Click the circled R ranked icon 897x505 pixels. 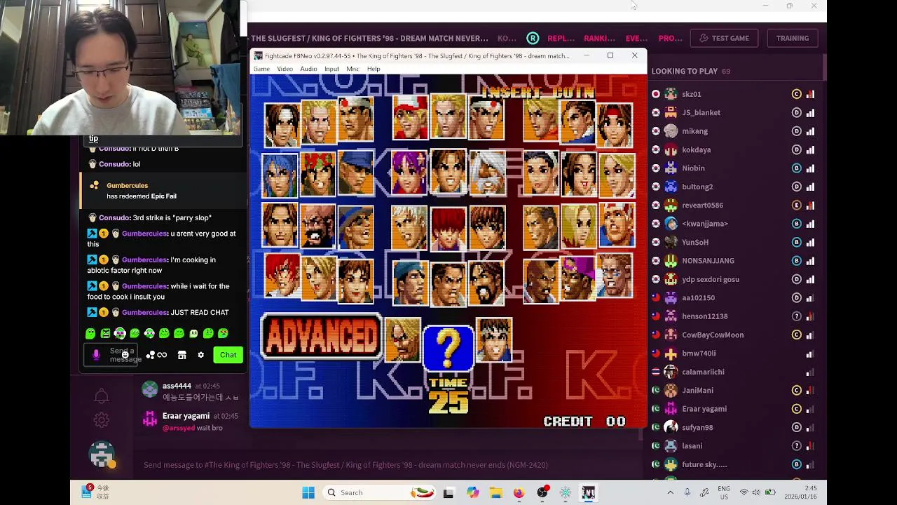pos(533,38)
